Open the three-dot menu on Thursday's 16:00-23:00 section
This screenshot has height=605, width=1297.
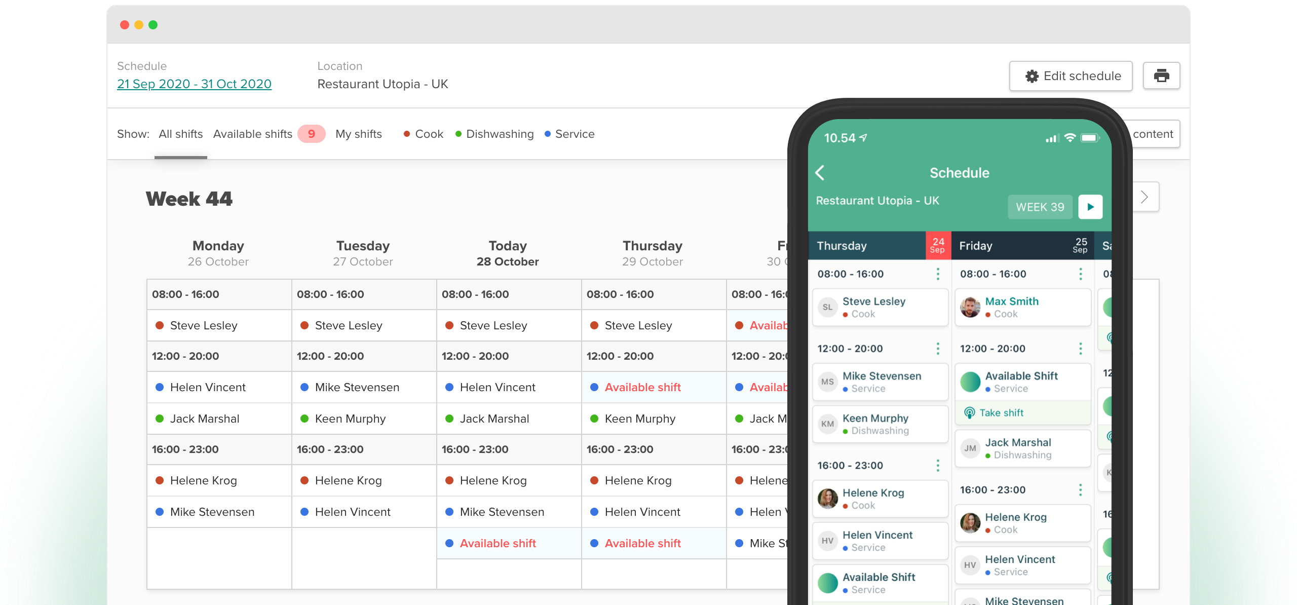pos(939,465)
